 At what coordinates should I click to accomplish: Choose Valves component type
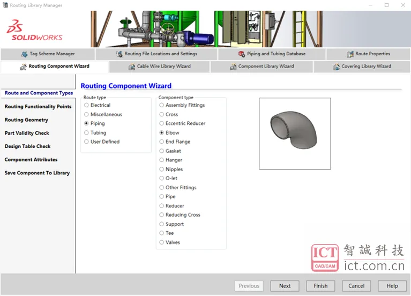[x=161, y=242]
